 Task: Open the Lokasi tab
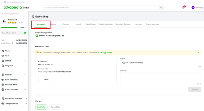click(x=78, y=24)
